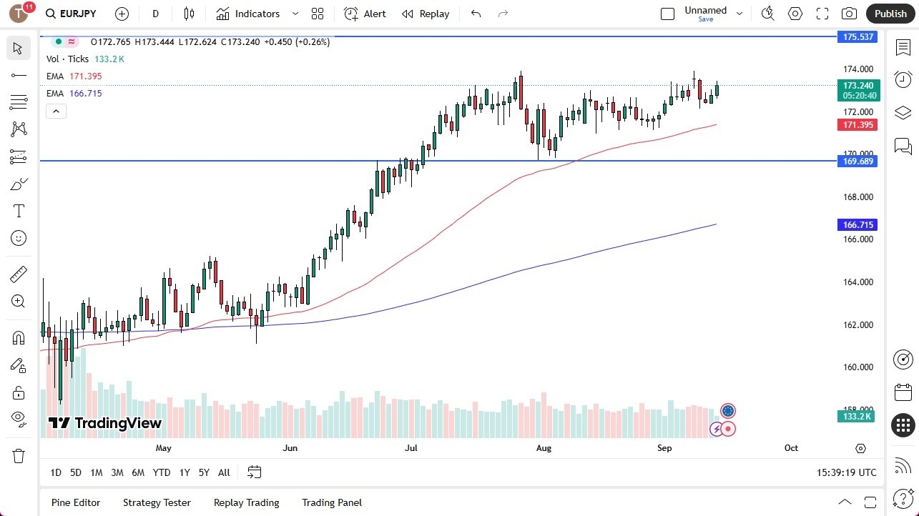Select the 1Y date range
The height and width of the screenshot is (516, 919).
coord(184,472)
